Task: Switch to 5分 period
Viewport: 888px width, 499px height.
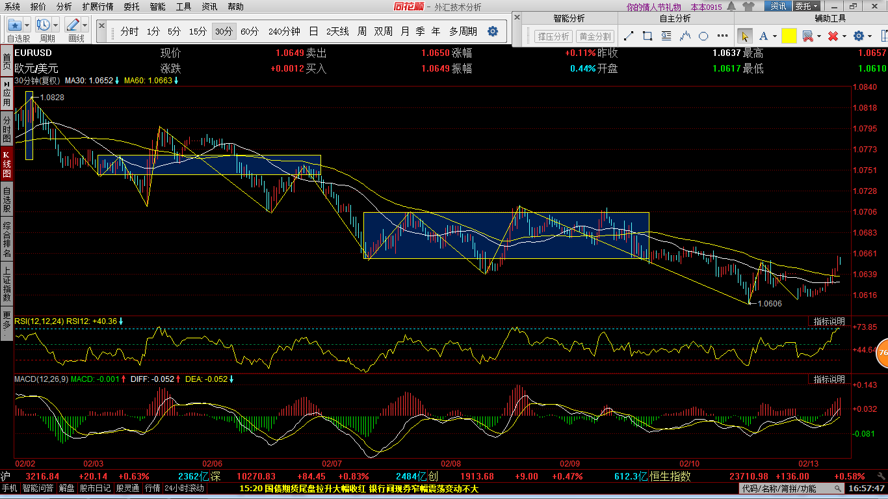Action: [174, 31]
